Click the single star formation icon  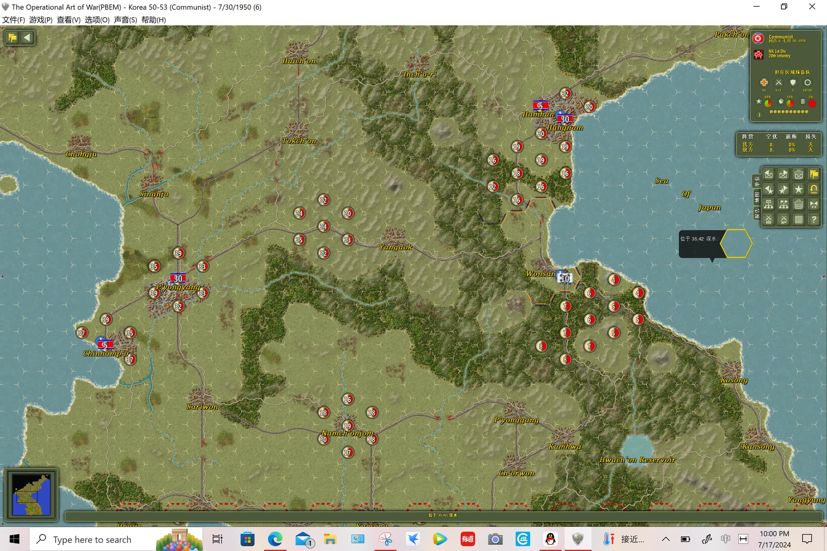point(798,189)
